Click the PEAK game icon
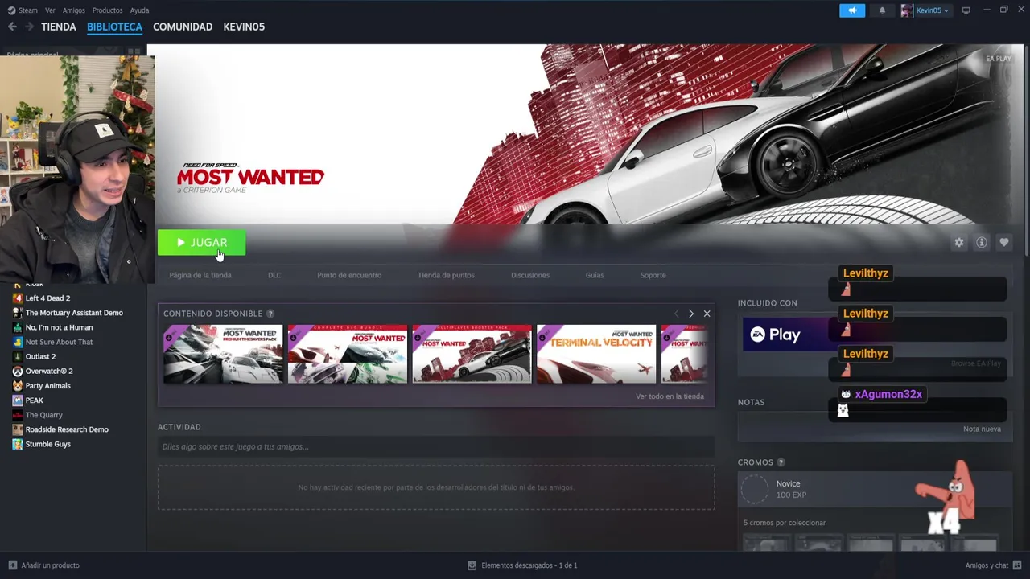This screenshot has height=579, width=1030. 17,400
